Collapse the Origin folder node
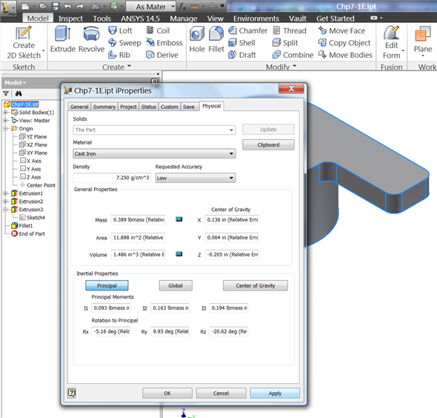437x418 pixels. (x=5, y=128)
